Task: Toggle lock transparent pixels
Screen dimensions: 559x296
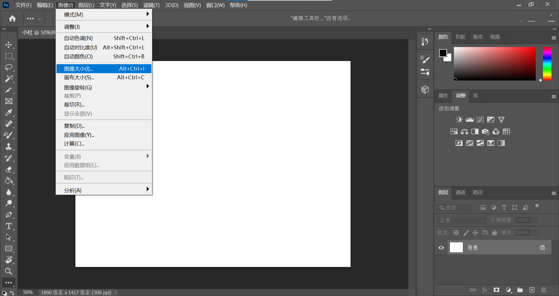Action: tap(456, 233)
